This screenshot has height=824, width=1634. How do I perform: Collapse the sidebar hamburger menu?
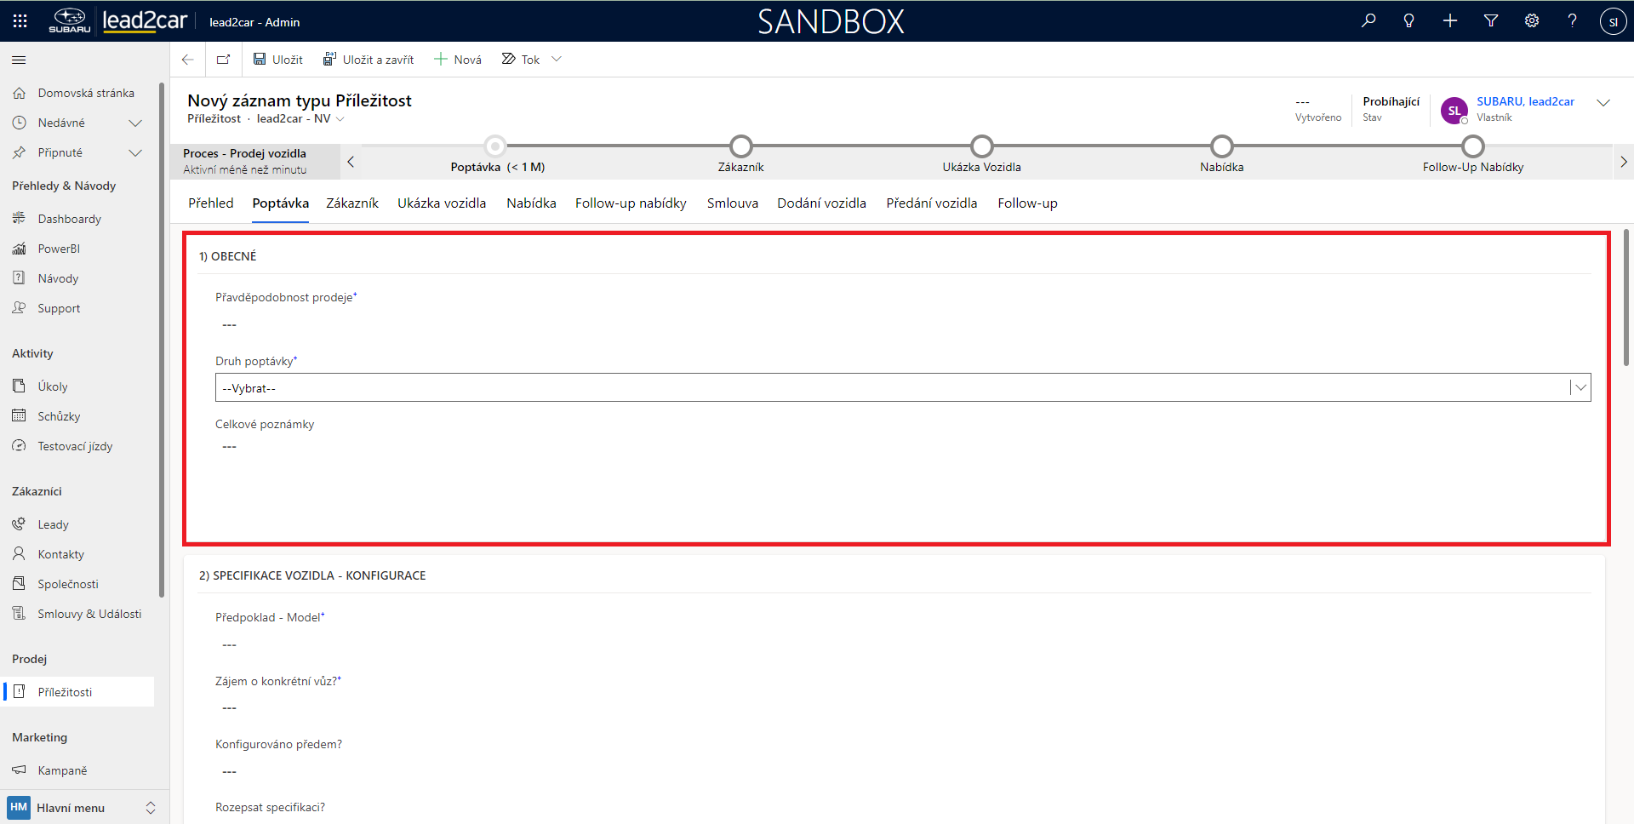(x=19, y=60)
